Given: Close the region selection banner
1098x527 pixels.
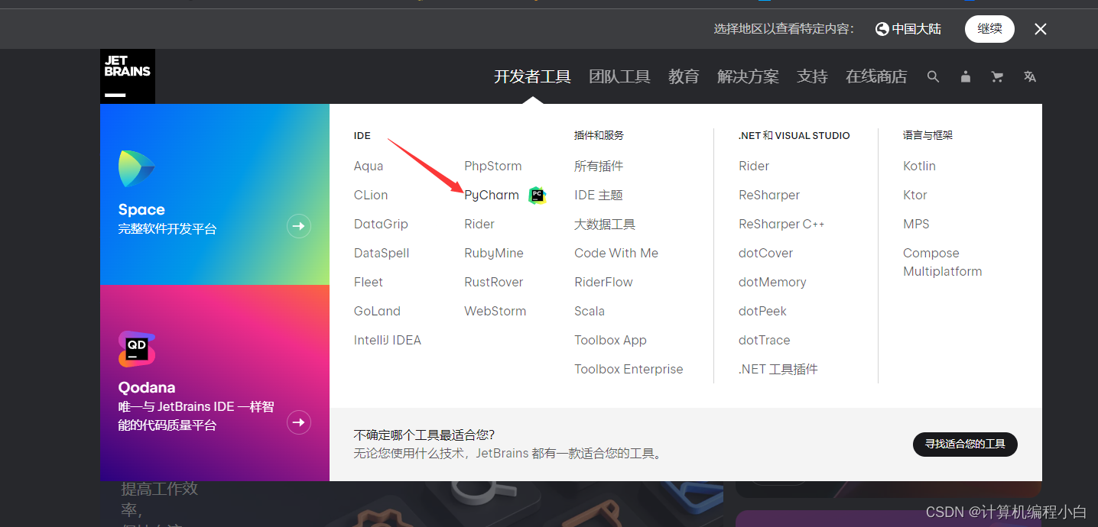Looking at the screenshot, I should click(1041, 29).
